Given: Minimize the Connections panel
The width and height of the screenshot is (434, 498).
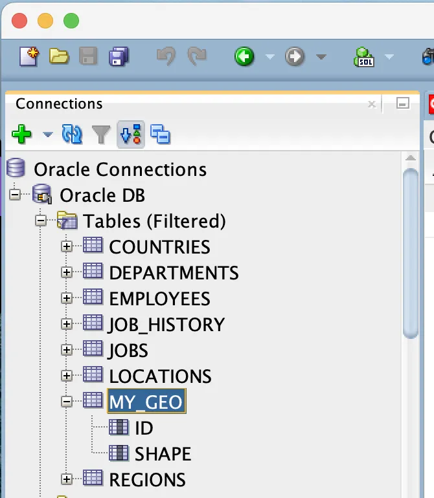Looking at the screenshot, I should point(403,103).
